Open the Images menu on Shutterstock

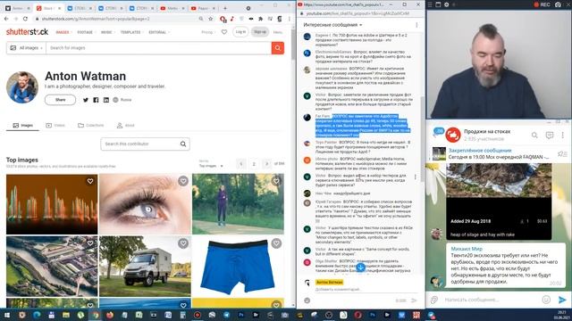[x=63, y=32]
